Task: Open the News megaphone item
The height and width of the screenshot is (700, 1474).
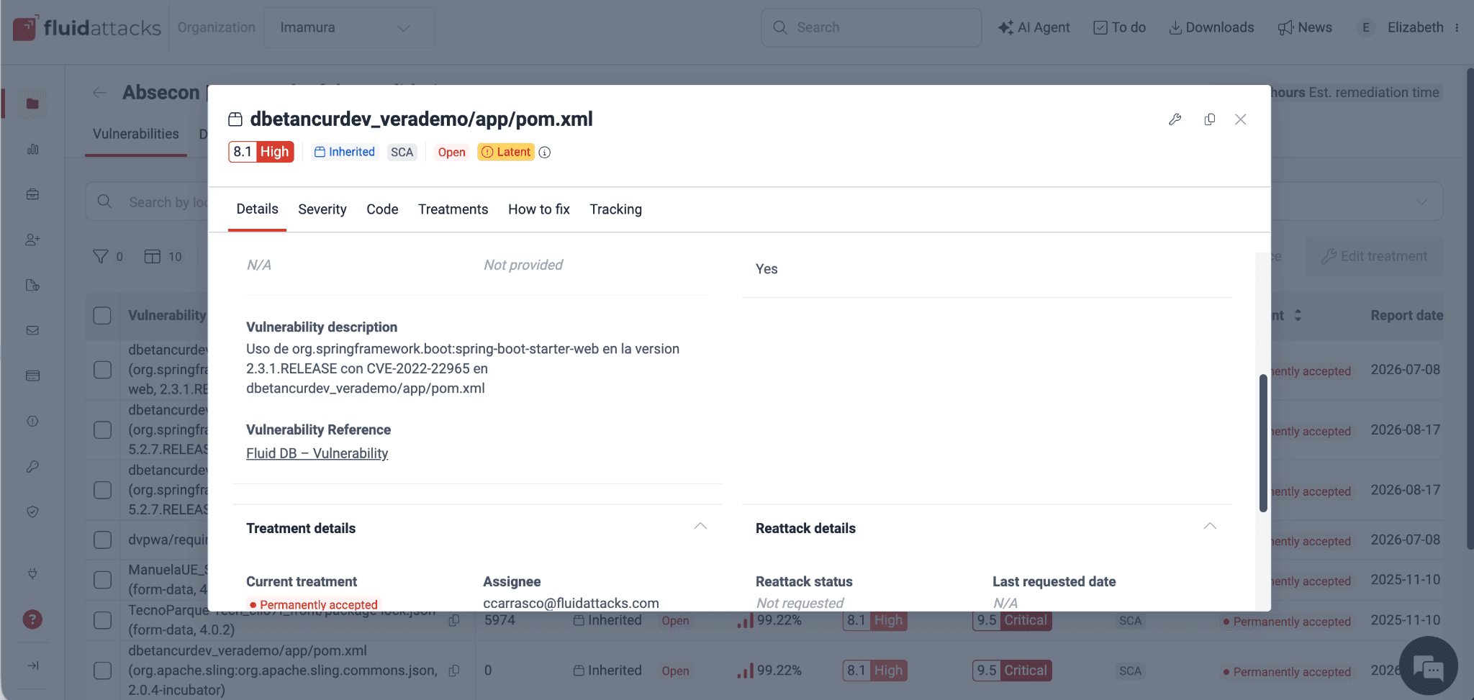Action: click(x=1305, y=27)
